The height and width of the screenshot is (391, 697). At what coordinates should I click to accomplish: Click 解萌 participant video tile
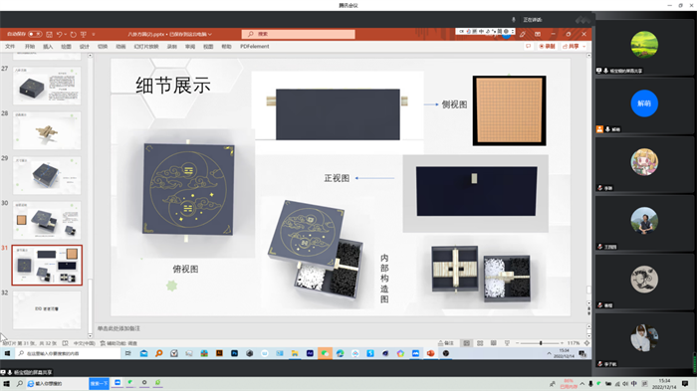tap(644, 105)
